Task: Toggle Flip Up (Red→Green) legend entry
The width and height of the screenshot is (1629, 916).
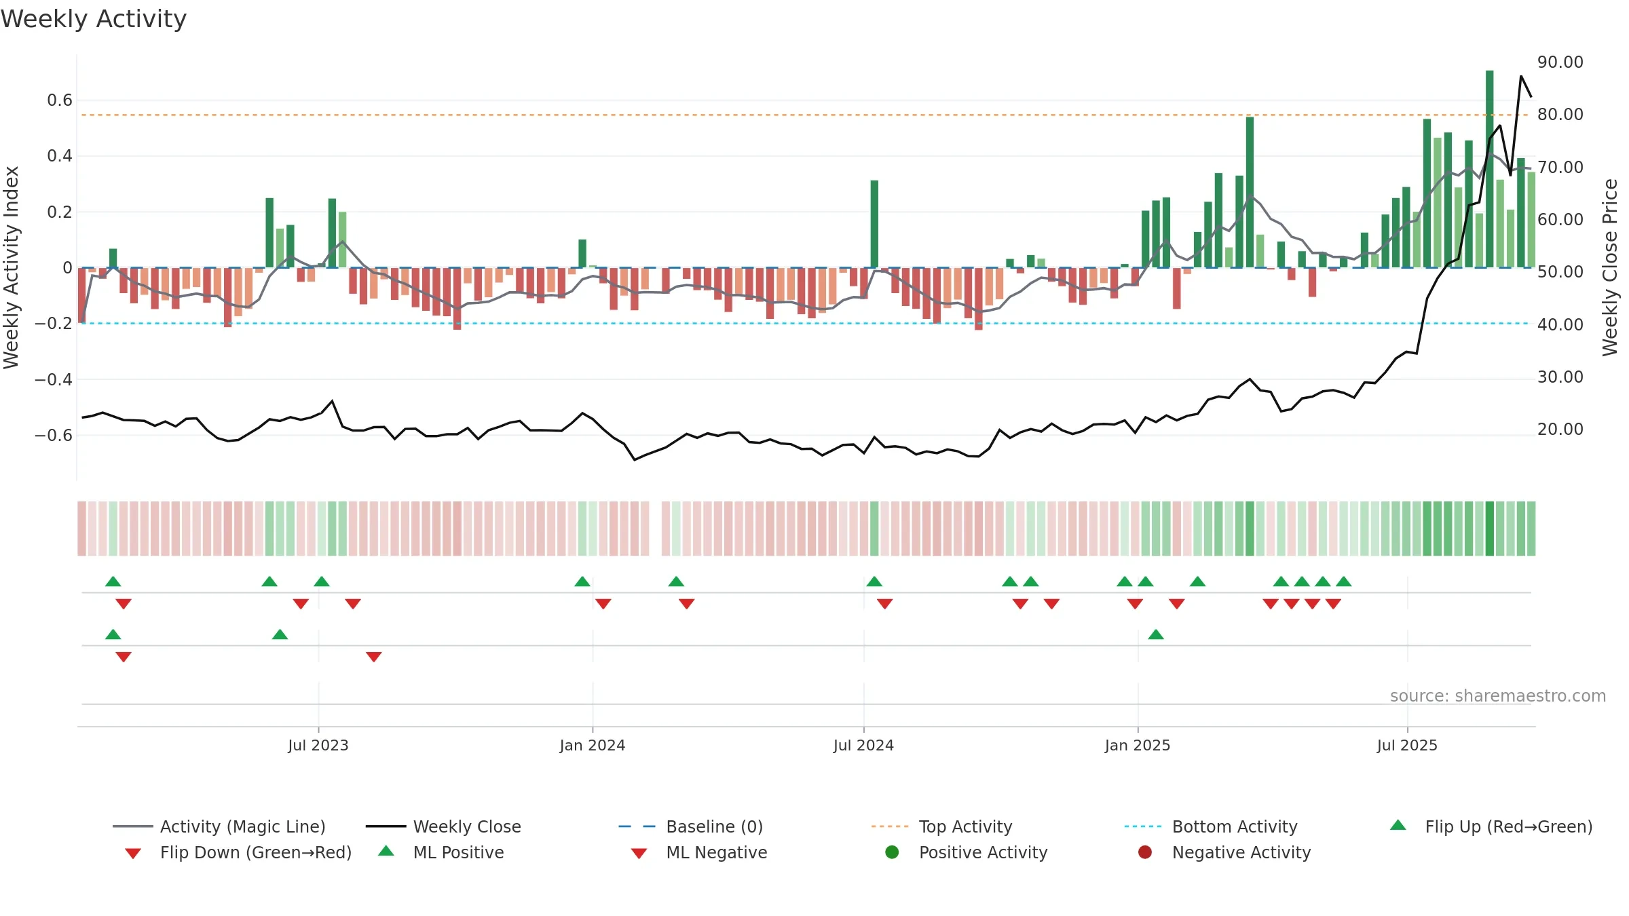Action: 1491,826
